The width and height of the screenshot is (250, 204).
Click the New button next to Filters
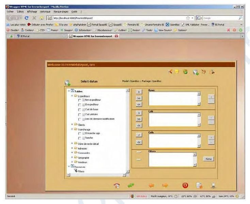(x=208, y=159)
